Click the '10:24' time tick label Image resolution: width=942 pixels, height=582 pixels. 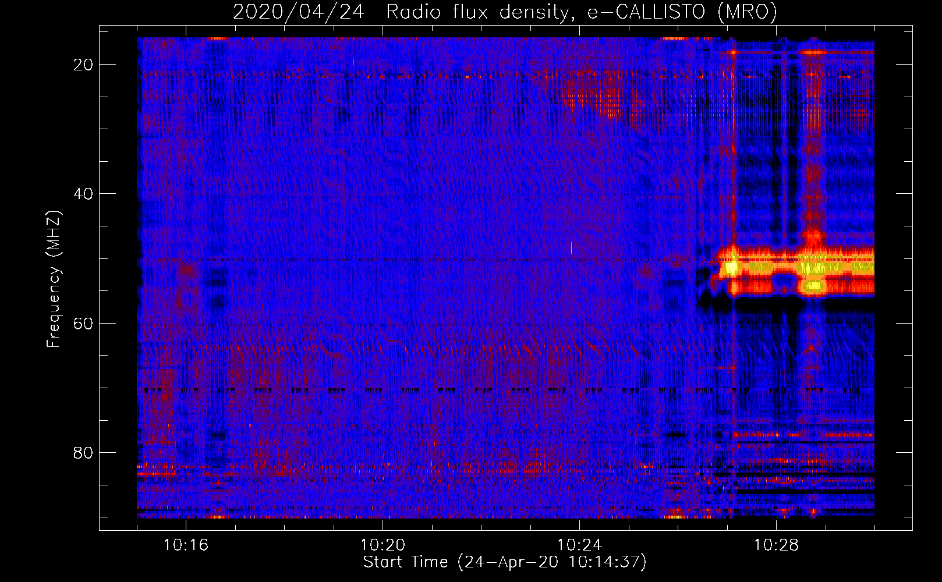pyautogui.click(x=579, y=545)
